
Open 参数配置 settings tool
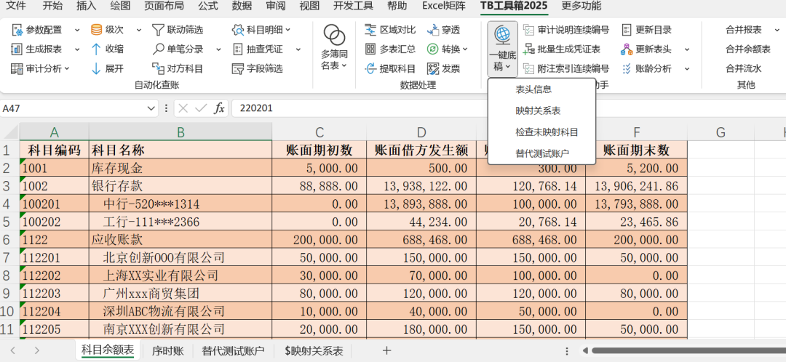pyautogui.click(x=38, y=30)
